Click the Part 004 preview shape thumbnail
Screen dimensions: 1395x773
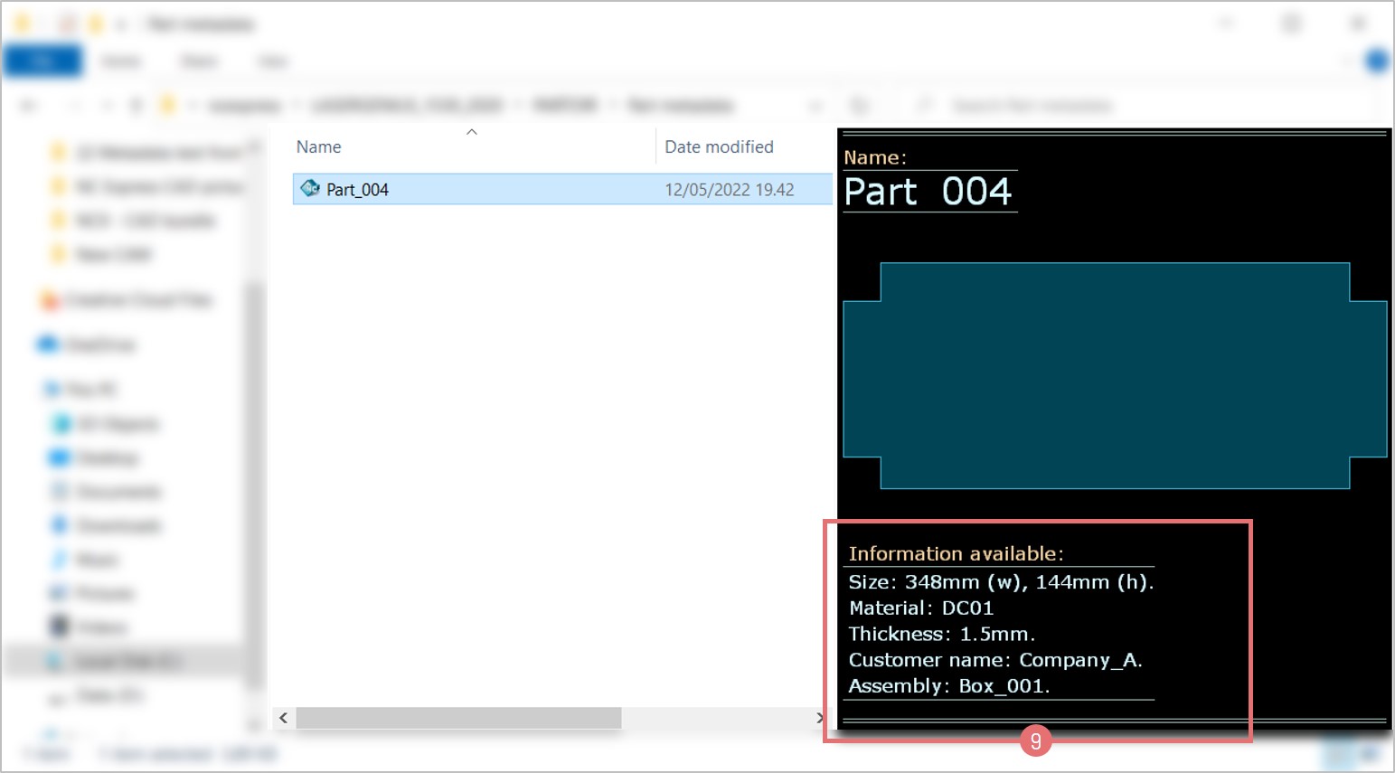(x=1114, y=376)
